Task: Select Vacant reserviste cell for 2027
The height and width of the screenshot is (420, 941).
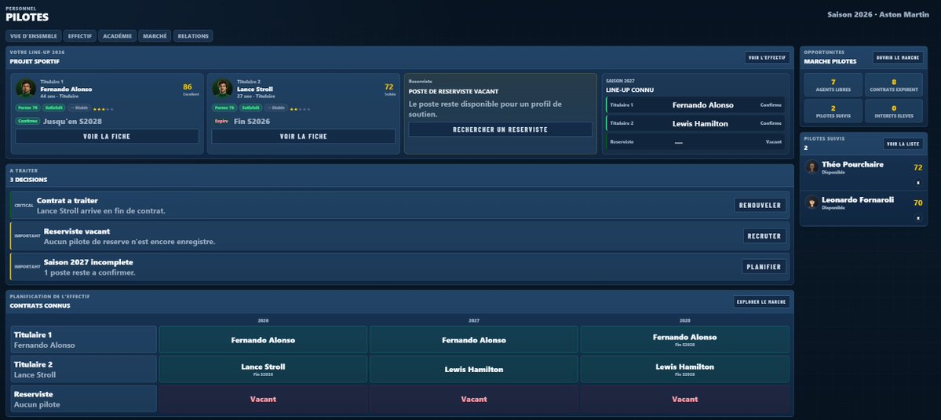Action: [473, 398]
